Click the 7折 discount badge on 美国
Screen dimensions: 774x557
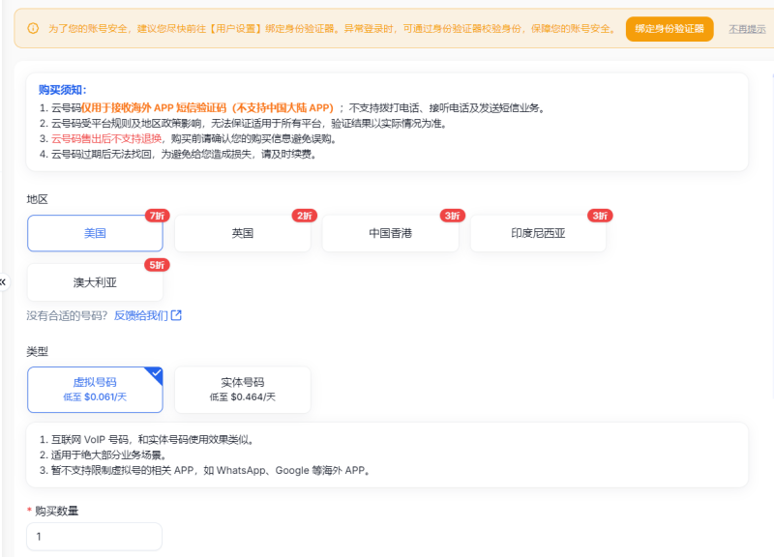(157, 216)
